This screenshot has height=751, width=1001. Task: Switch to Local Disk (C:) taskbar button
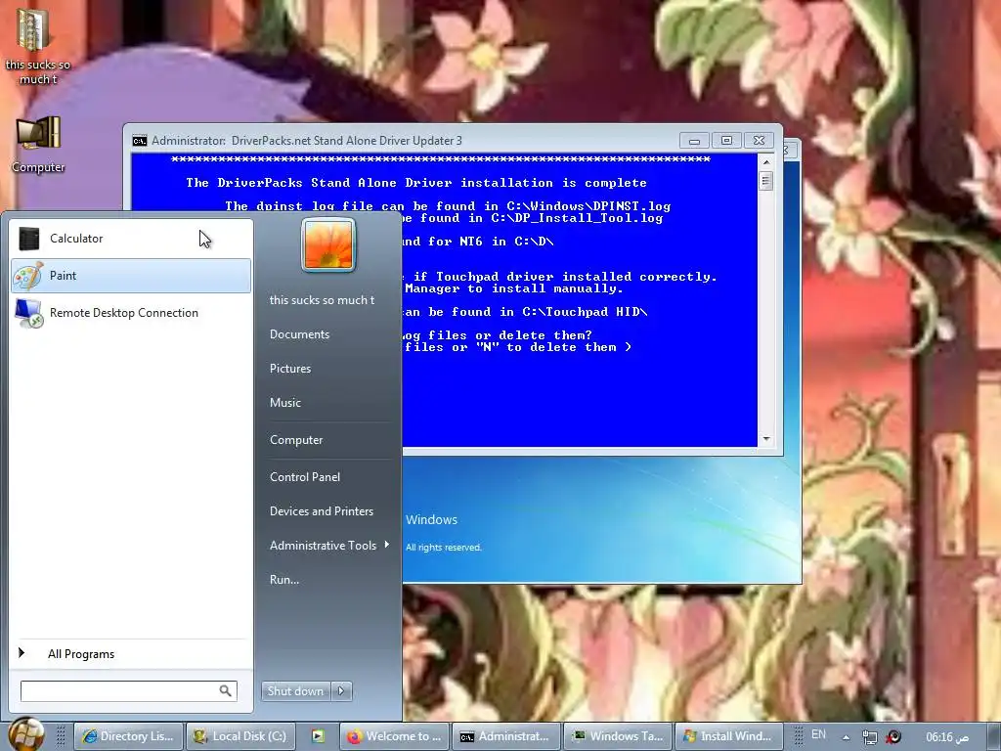pos(240,736)
